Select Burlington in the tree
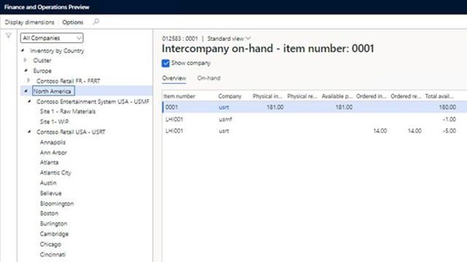 tap(53, 223)
